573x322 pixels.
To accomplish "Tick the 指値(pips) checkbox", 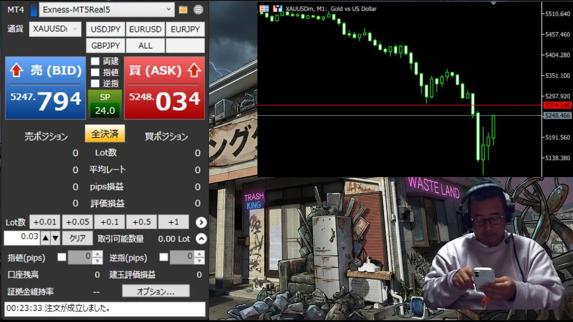I will tap(62, 257).
